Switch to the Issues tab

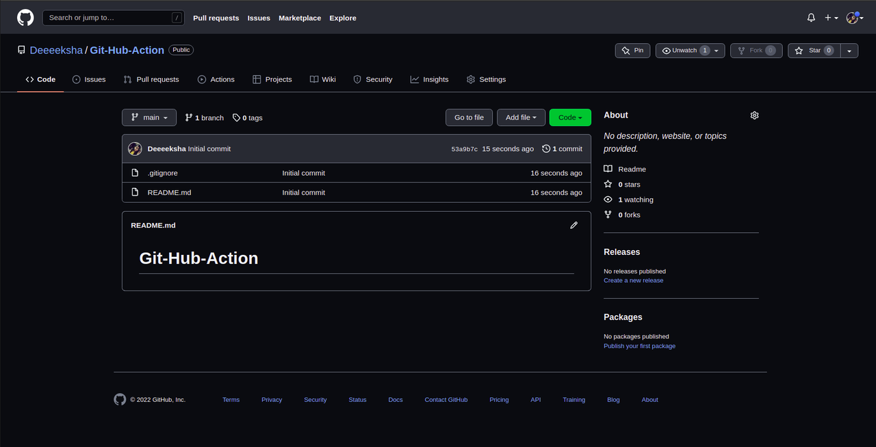(x=89, y=79)
